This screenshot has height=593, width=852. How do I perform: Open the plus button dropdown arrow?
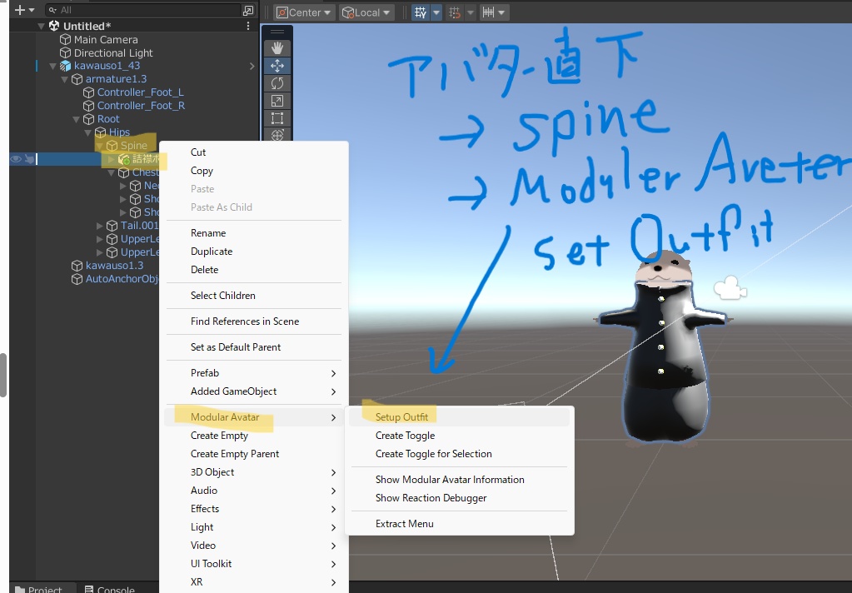[32, 10]
